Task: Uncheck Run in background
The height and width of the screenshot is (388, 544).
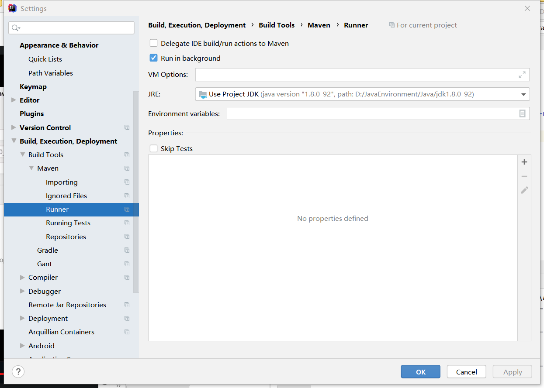Action: [x=153, y=58]
